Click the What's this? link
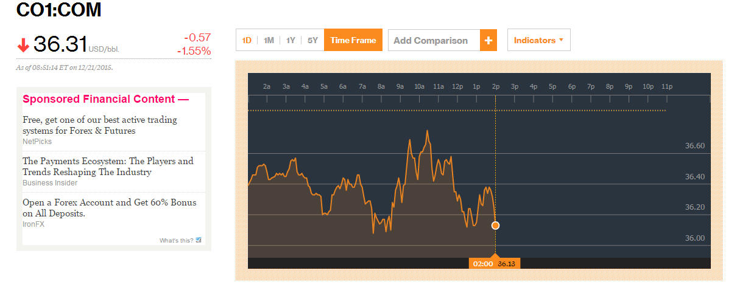The width and height of the screenshot is (737, 307). pos(176,241)
